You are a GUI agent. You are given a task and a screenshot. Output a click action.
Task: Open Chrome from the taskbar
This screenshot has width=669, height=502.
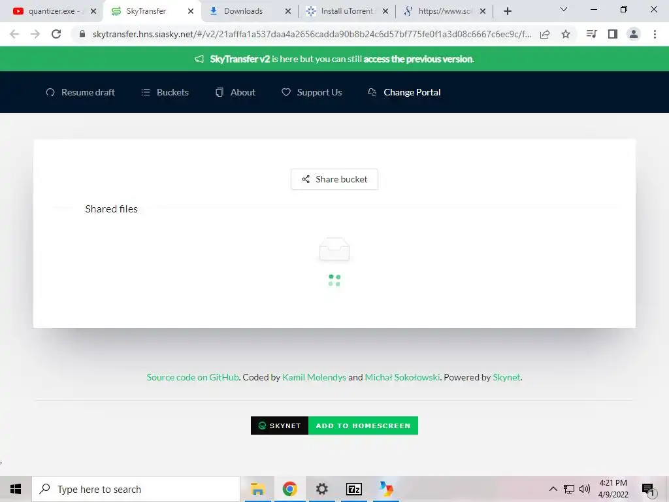coord(289,489)
